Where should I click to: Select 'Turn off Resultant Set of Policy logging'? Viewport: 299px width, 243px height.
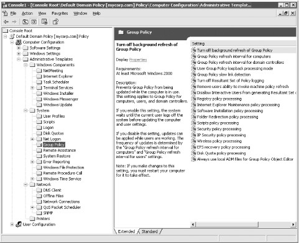231,81
